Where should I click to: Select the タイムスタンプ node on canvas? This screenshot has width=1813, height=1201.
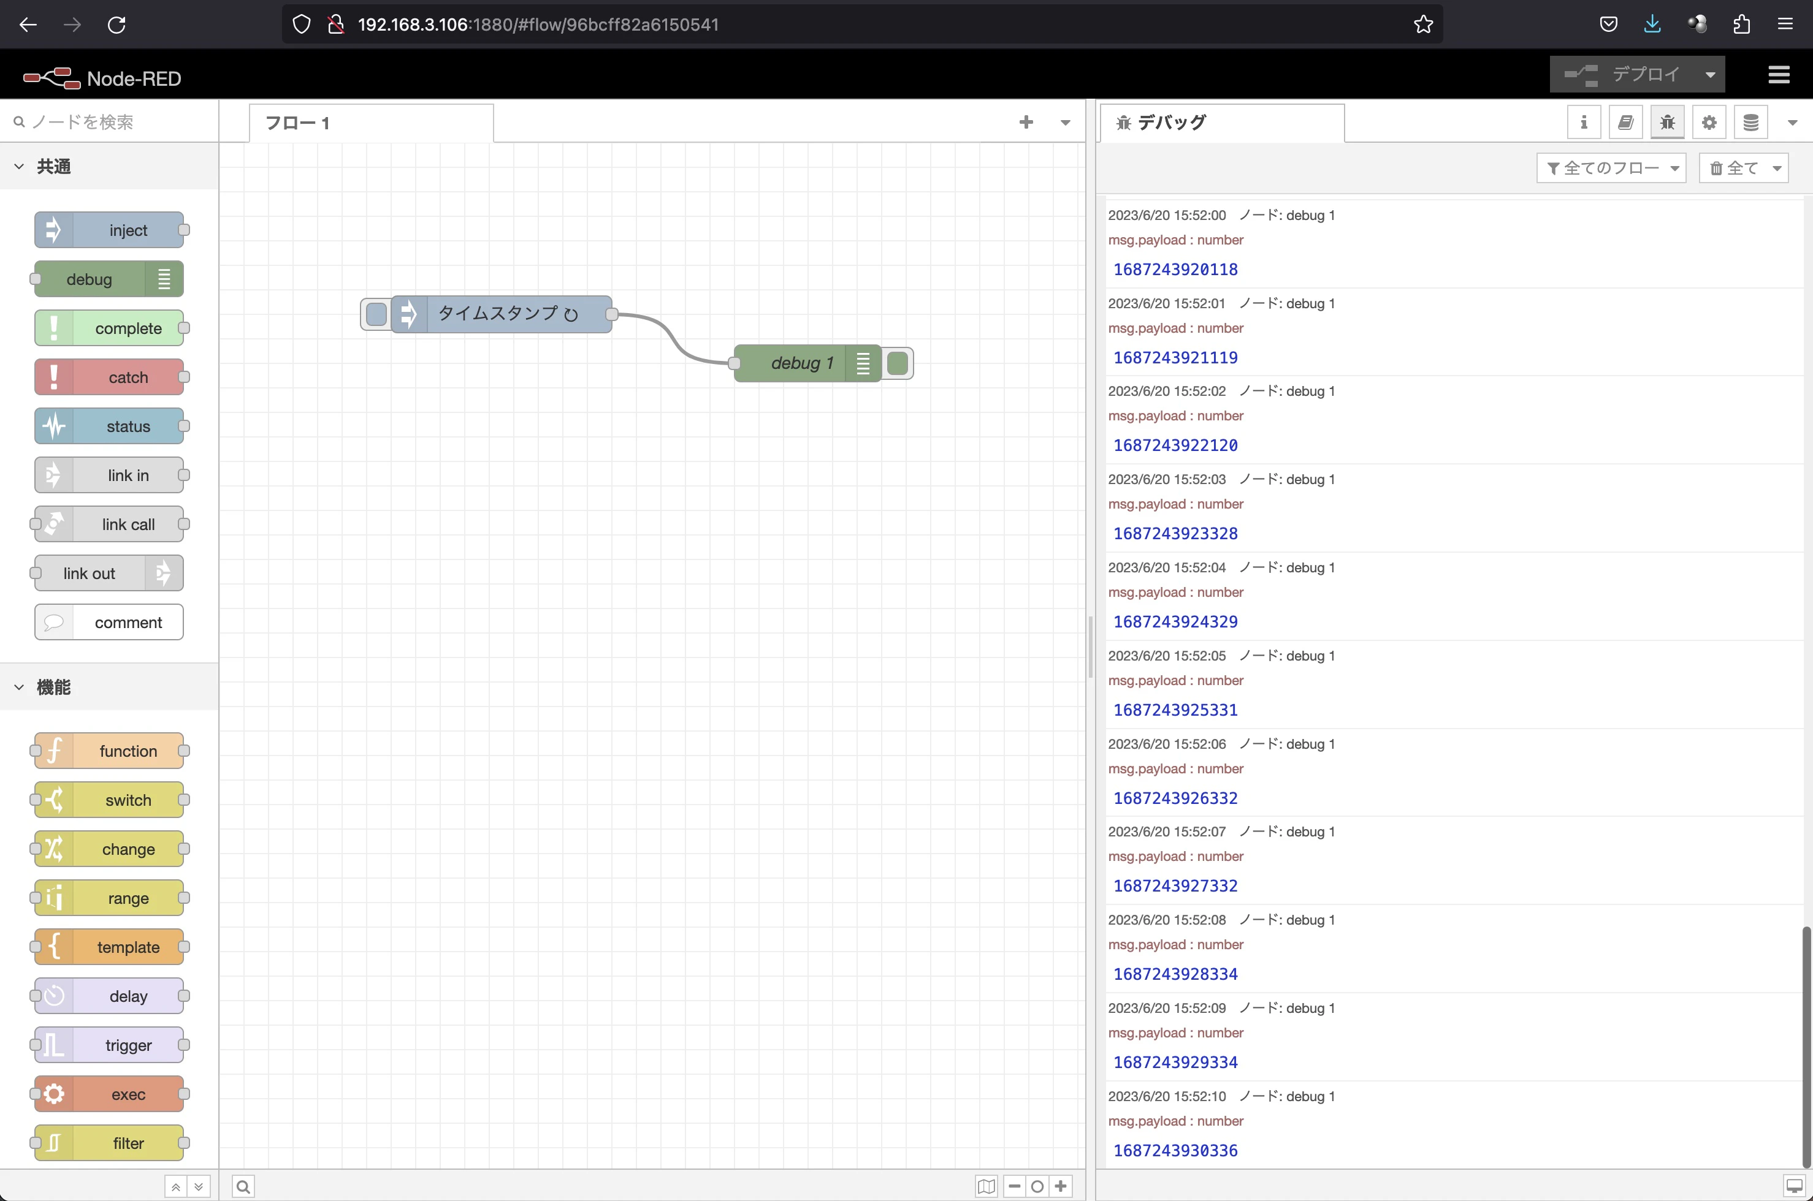pyautogui.click(x=502, y=314)
